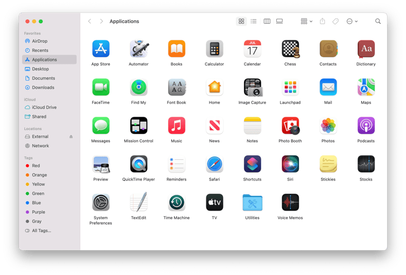Switch to icon view
The width and height of the screenshot is (406, 275).
(x=241, y=21)
